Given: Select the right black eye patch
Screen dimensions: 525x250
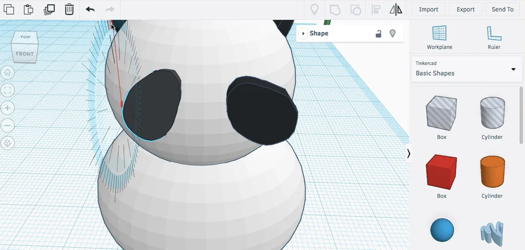Looking at the screenshot, I should pos(262,111).
